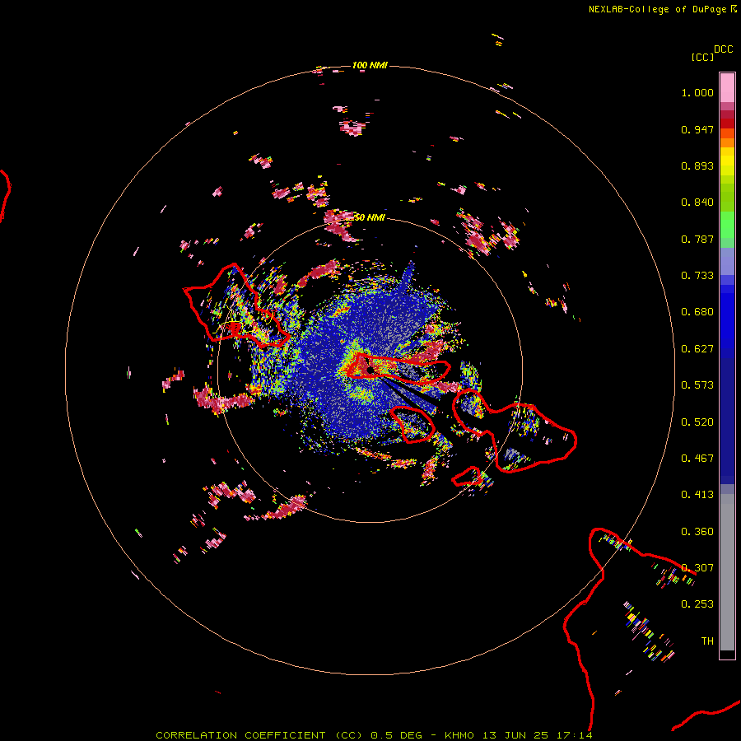Click the [CC] units label

pos(702,57)
